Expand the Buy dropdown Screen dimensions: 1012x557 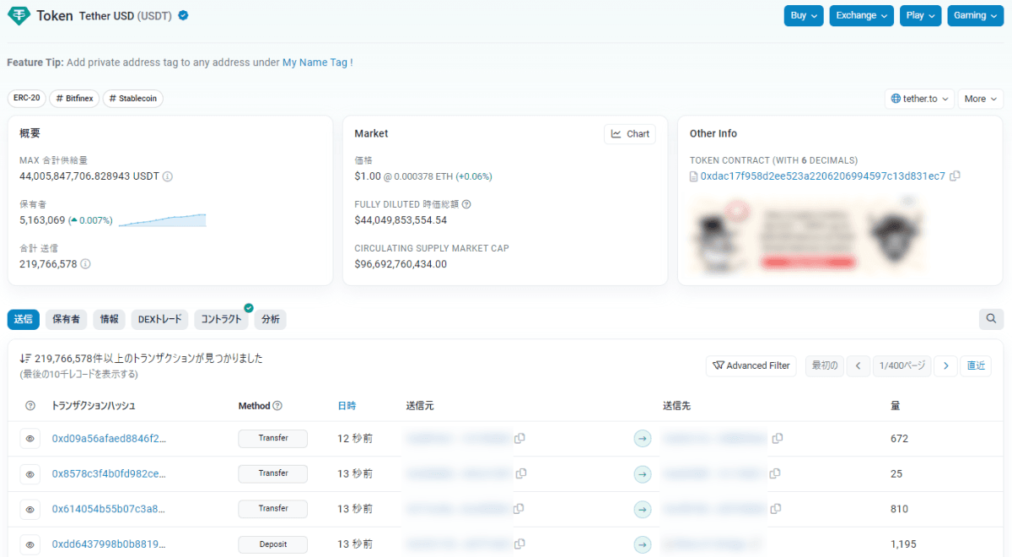pyautogui.click(x=803, y=15)
